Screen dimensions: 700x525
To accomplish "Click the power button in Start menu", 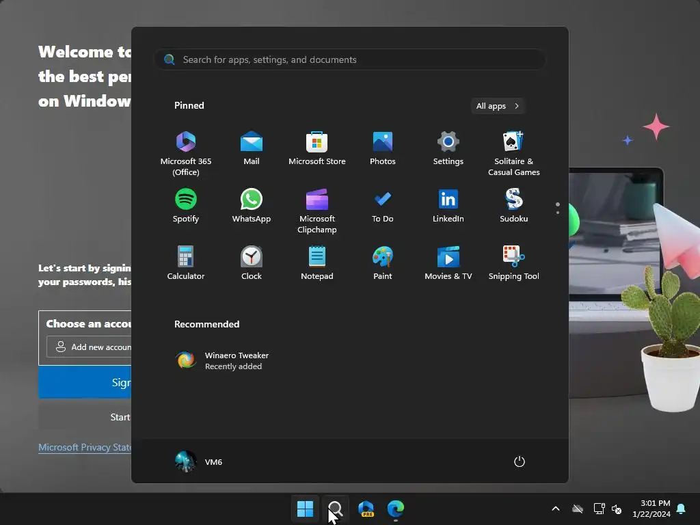I will click(520, 461).
